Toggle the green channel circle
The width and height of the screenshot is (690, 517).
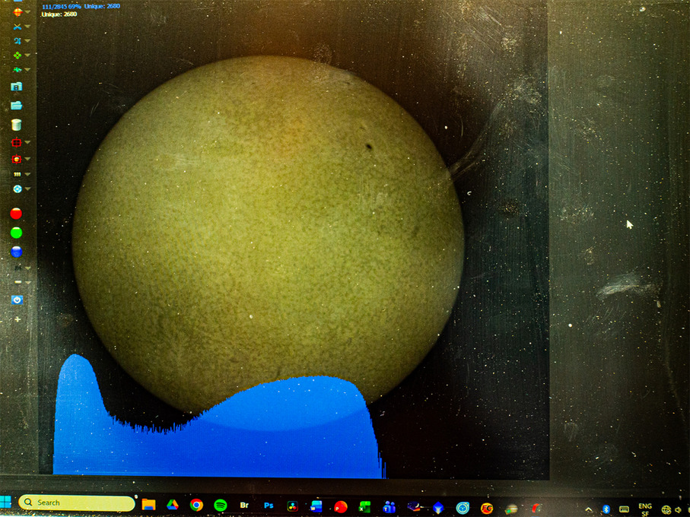point(16,233)
